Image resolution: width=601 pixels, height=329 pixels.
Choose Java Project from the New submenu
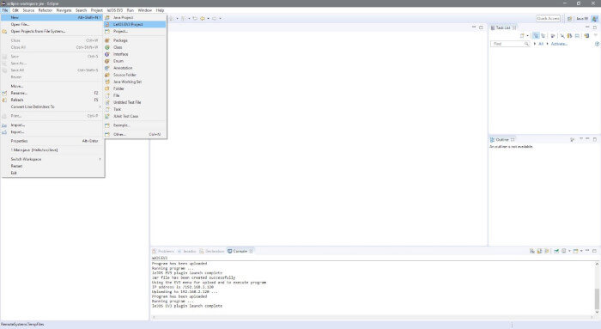[x=135, y=18]
